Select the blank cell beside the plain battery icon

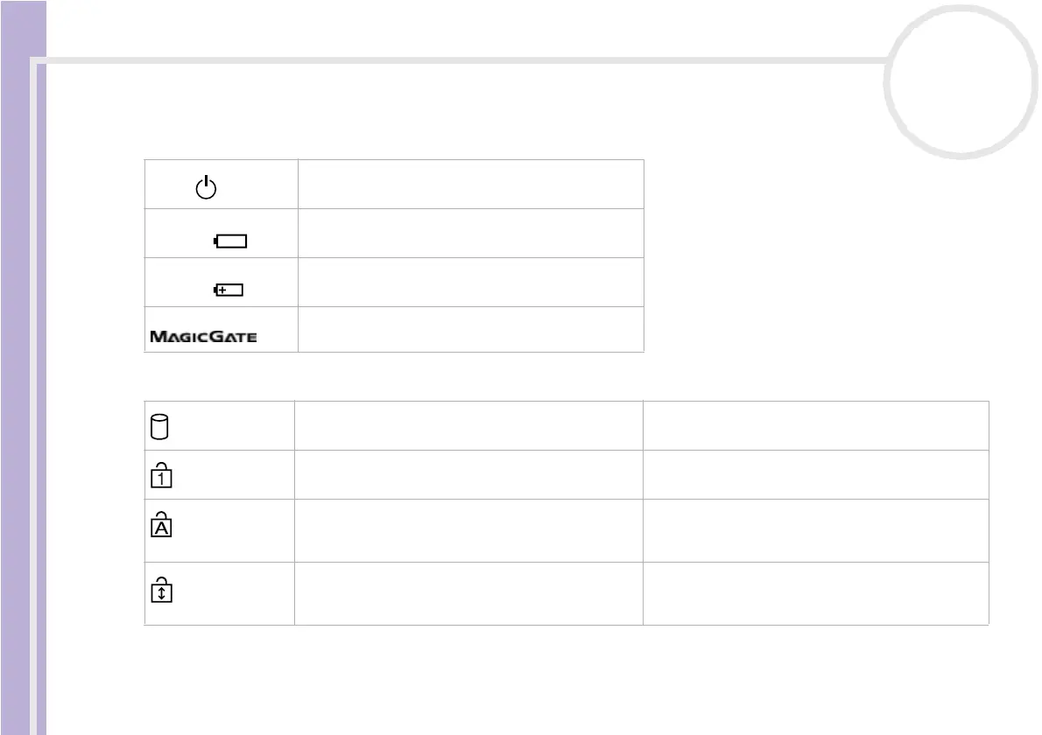click(470, 233)
